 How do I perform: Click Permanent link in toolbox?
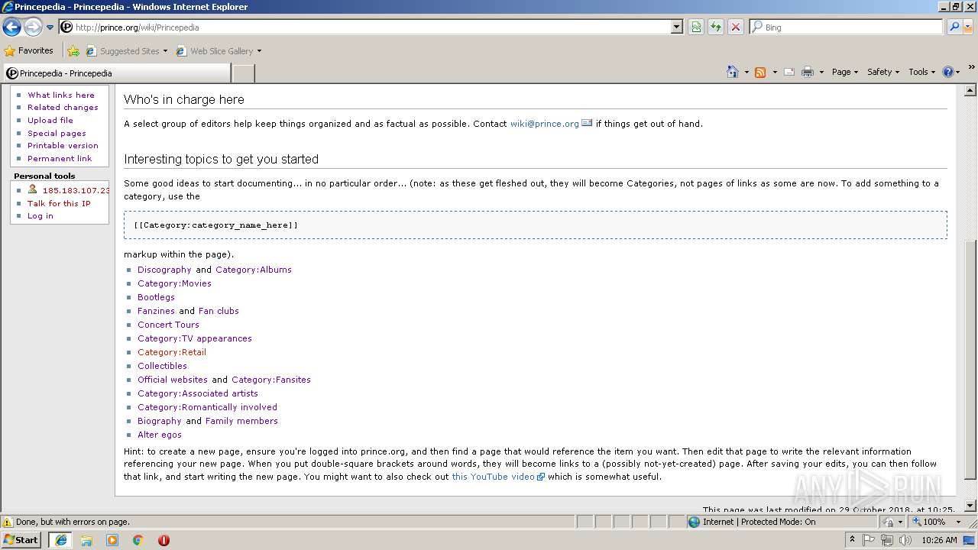(x=60, y=158)
